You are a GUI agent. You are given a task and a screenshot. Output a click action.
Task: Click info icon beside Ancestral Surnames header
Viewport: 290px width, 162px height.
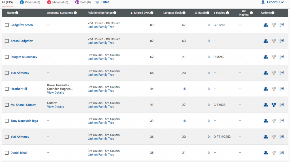75,13
